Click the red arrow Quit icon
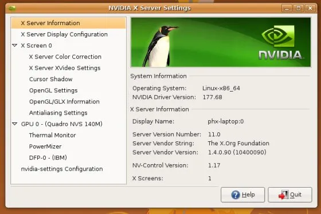The height and width of the screenshot is (214, 321). pos(284,195)
